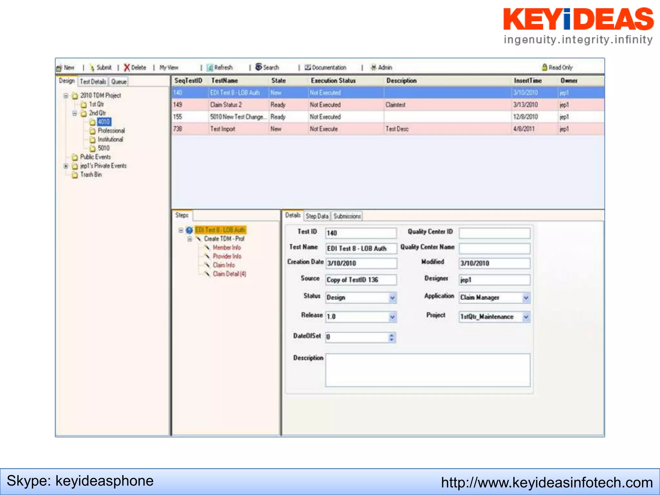660x495 pixels.
Task: Collapse the EDI Test 8 - LOB Auth step node
Action: pyautogui.click(x=181, y=230)
